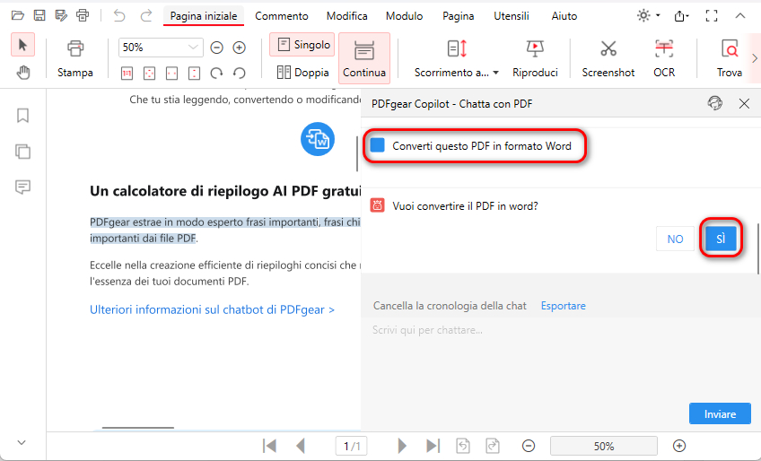761x461 pixels.
Task: Enter full screen mode
Action: tap(712, 16)
